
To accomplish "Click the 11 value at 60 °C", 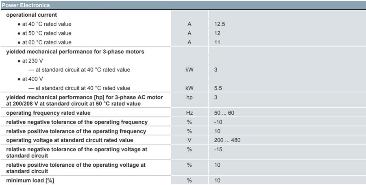I will (x=217, y=42).
